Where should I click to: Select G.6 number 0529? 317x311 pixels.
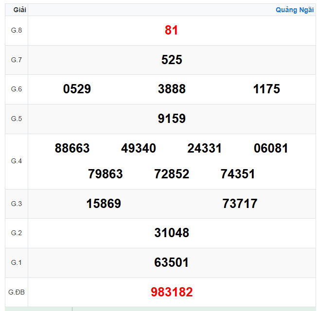(77, 89)
